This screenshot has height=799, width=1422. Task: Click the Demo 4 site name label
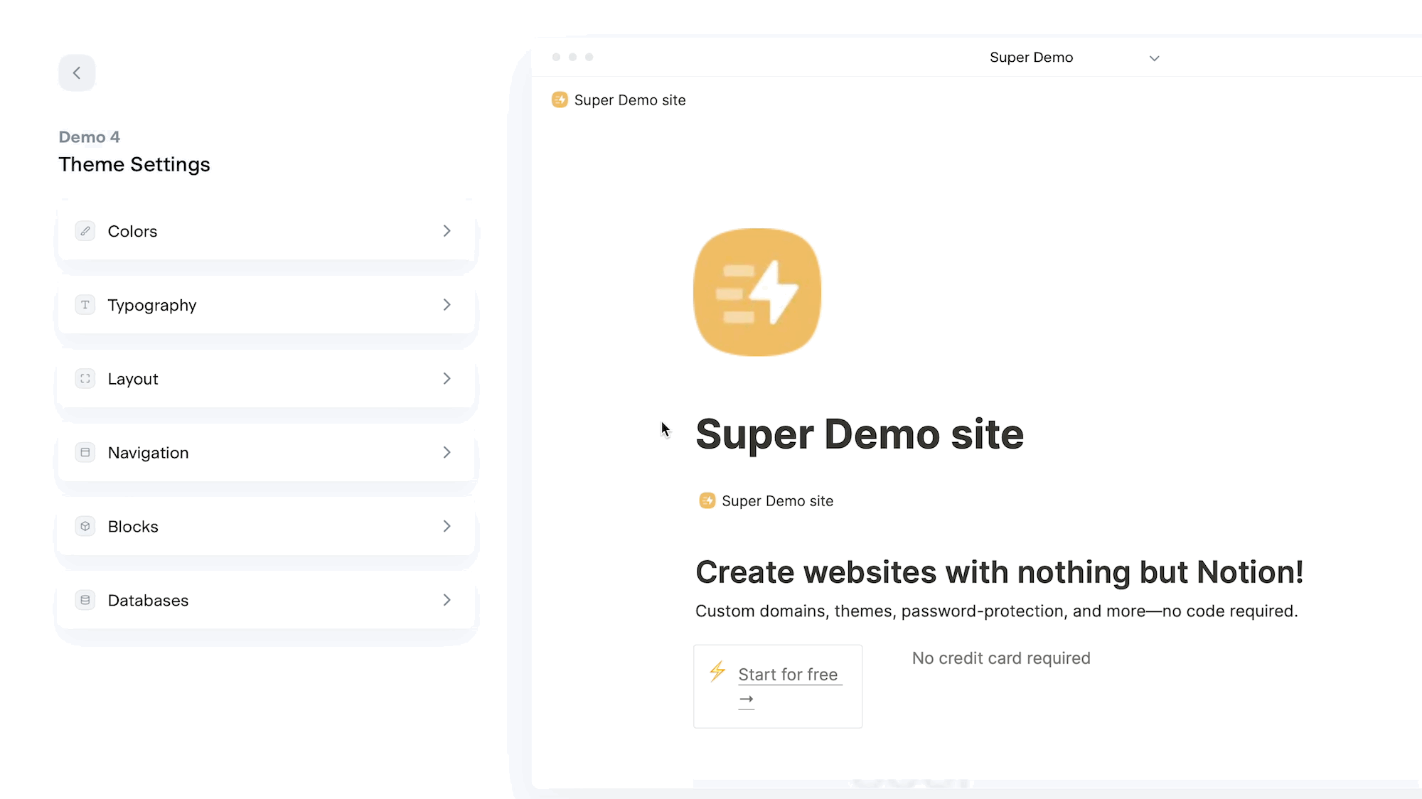click(89, 137)
